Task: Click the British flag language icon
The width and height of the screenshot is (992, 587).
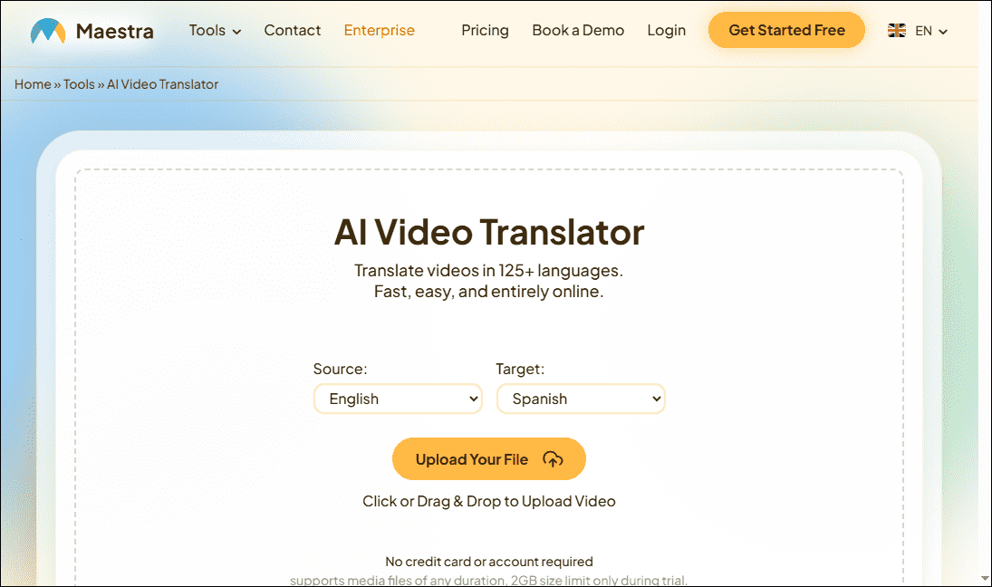Action: pos(897,30)
